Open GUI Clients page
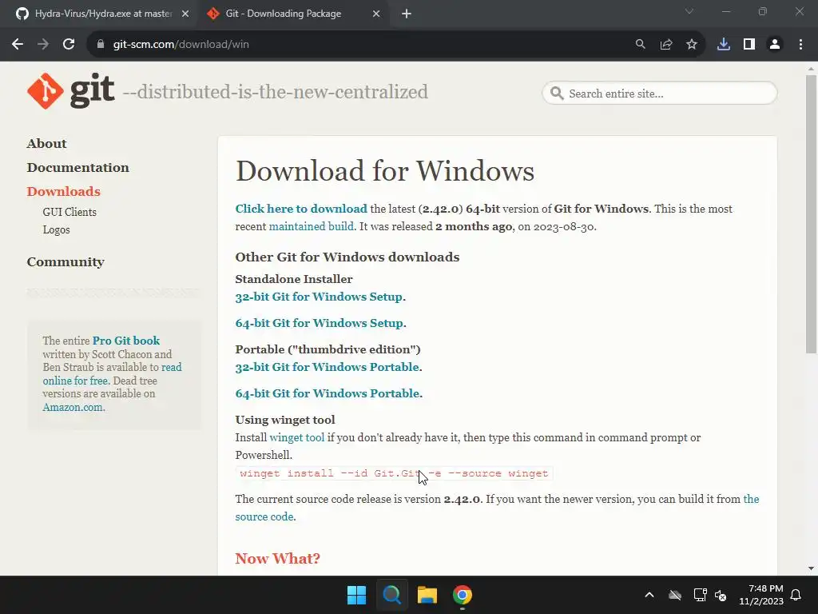 [x=69, y=212]
